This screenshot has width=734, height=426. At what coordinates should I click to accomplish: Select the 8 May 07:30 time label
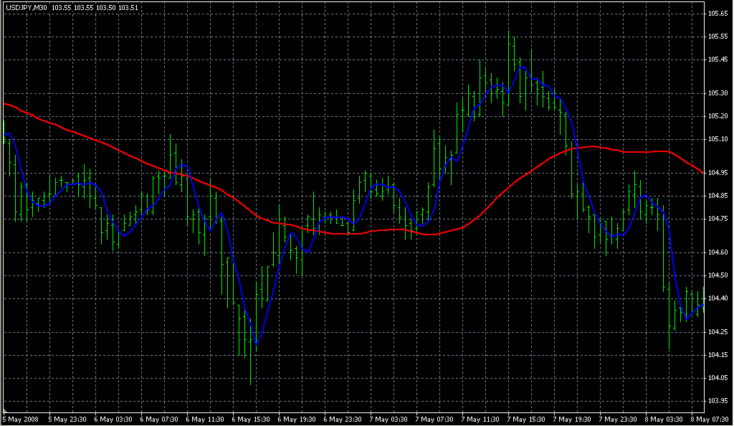[708, 419]
